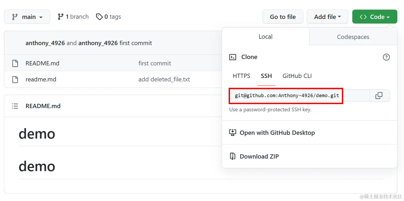Image resolution: width=404 pixels, height=201 pixels.
Task: Click 'Use a password-protected SSH key.' text
Action: point(270,109)
